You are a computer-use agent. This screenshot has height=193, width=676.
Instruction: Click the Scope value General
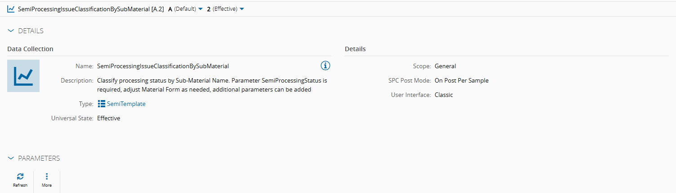click(445, 66)
